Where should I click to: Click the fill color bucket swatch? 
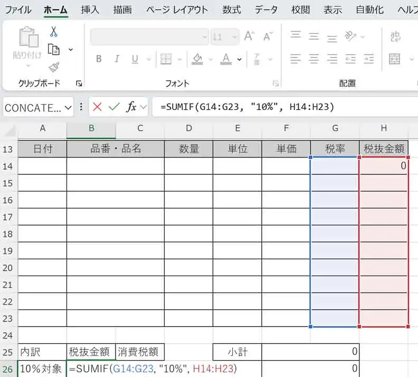[x=197, y=59]
